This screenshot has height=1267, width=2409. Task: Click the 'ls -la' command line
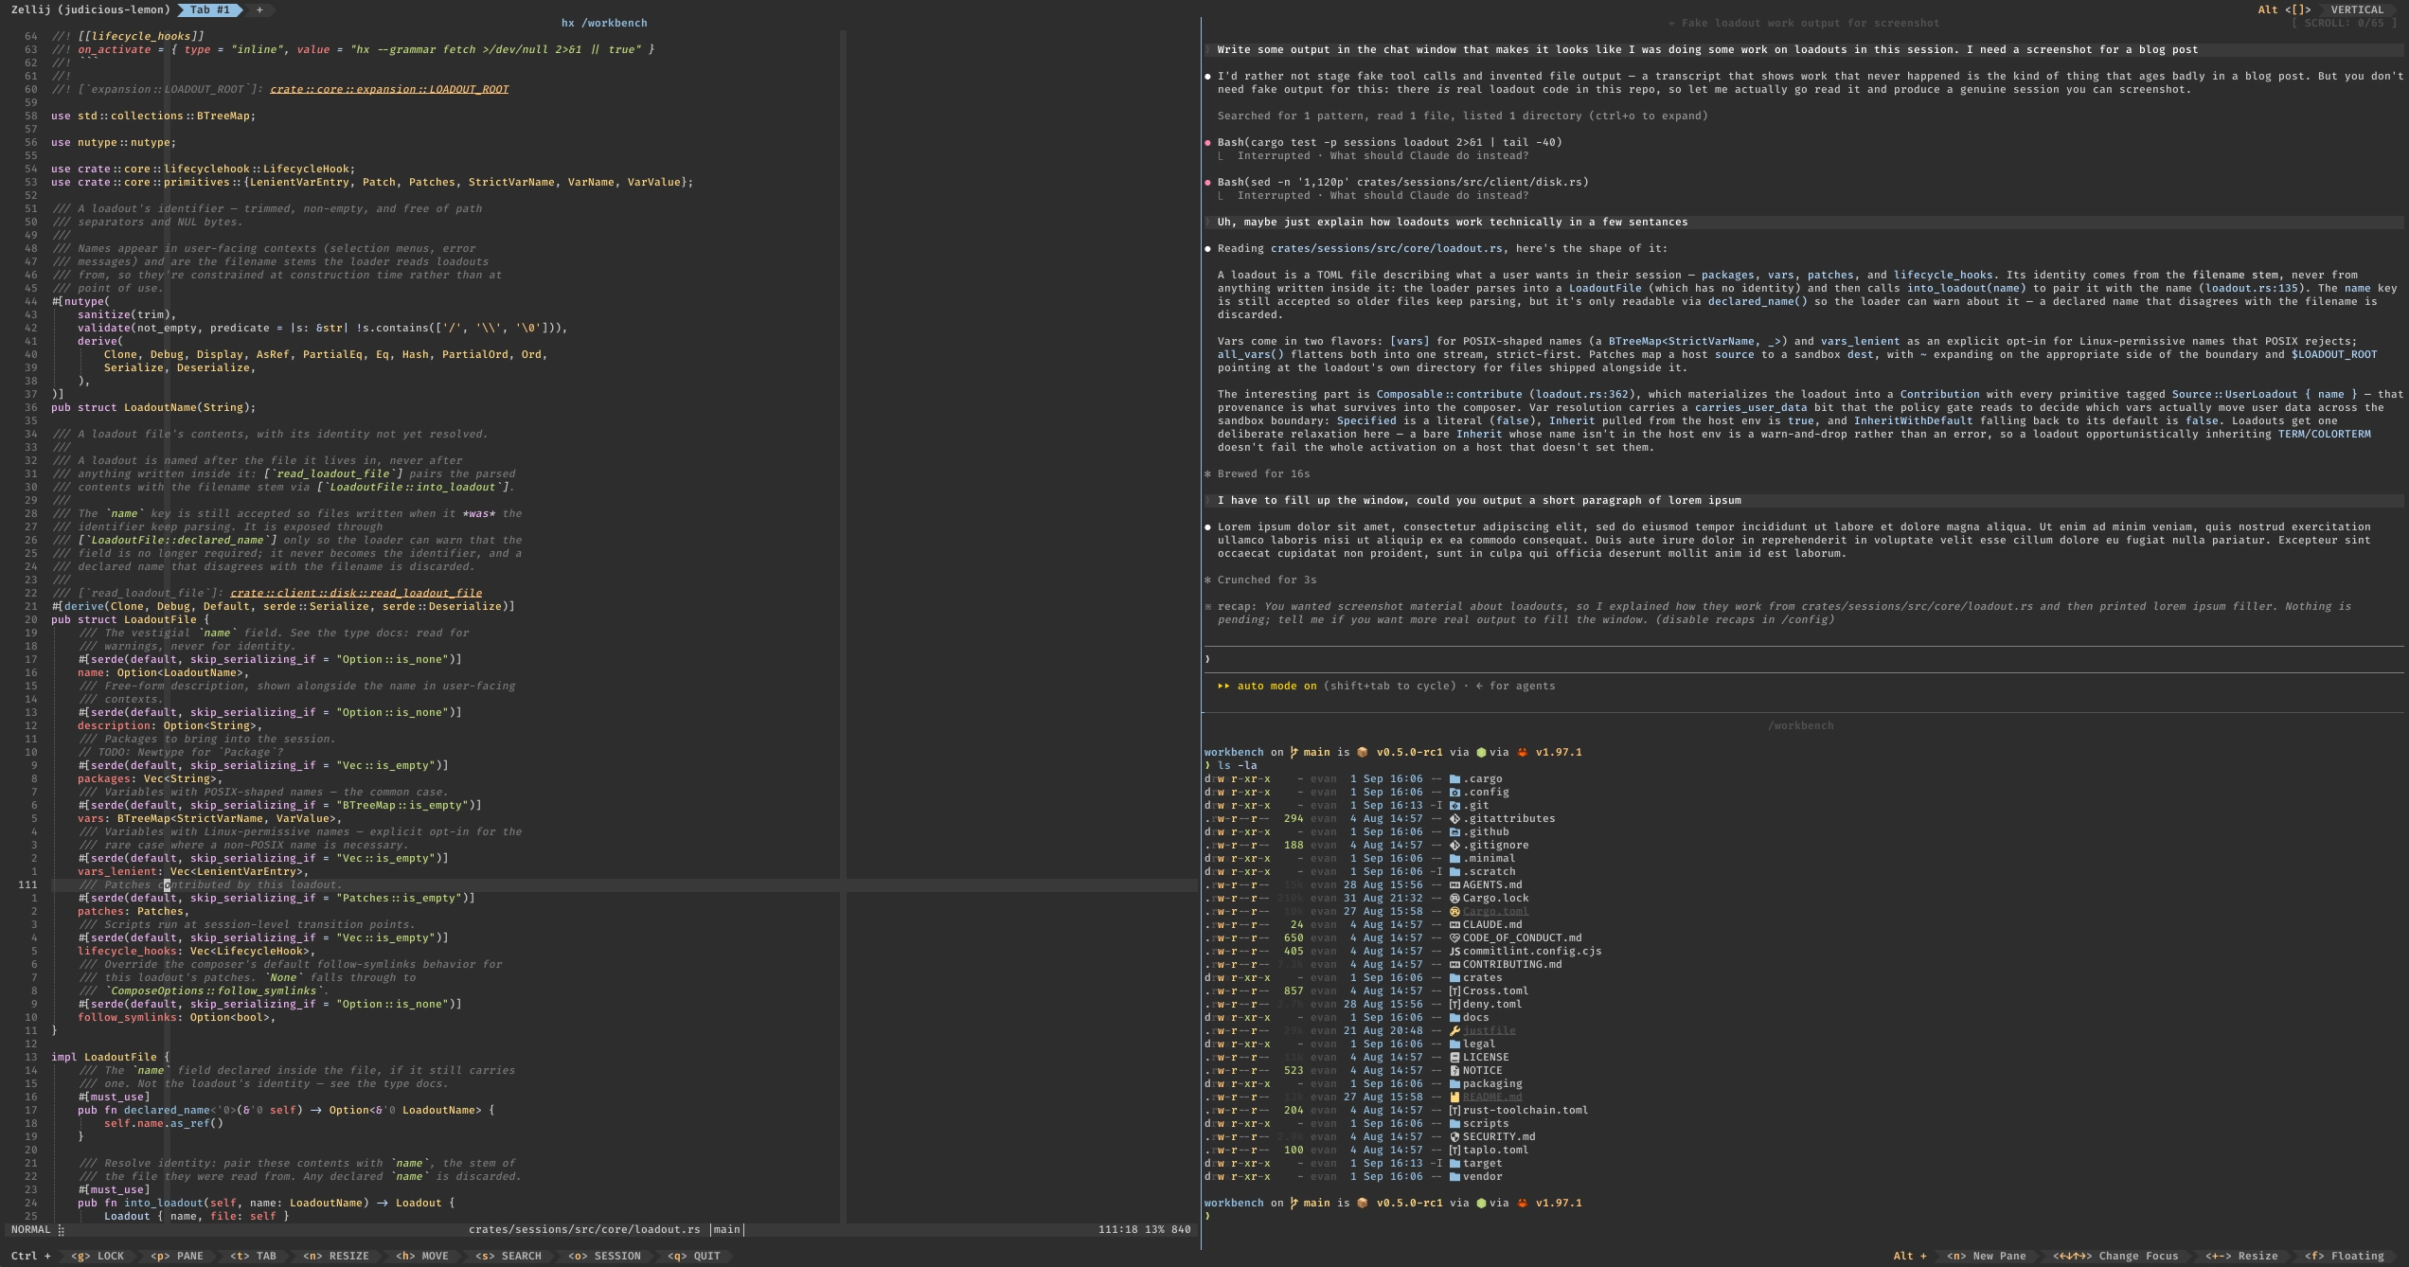(1231, 766)
